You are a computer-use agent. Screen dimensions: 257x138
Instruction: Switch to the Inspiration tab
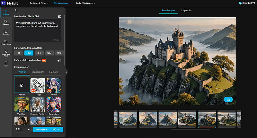187,11
